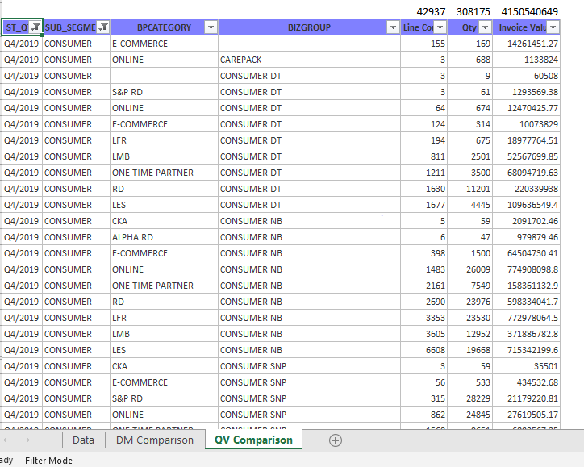The image size is (584, 467).
Task: Open the ST_Q column filter button
Action: [x=35, y=27]
